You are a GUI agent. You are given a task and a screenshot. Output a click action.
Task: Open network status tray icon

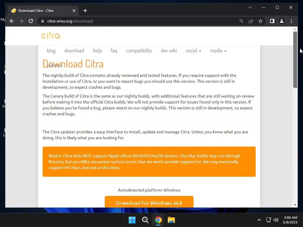tap(268, 220)
